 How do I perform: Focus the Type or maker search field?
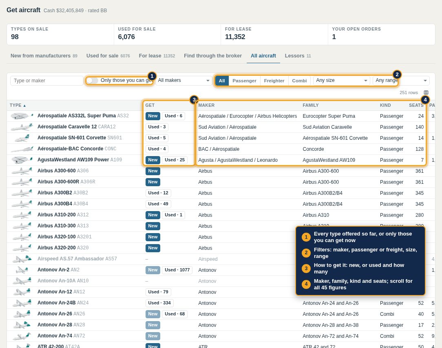[47, 81]
